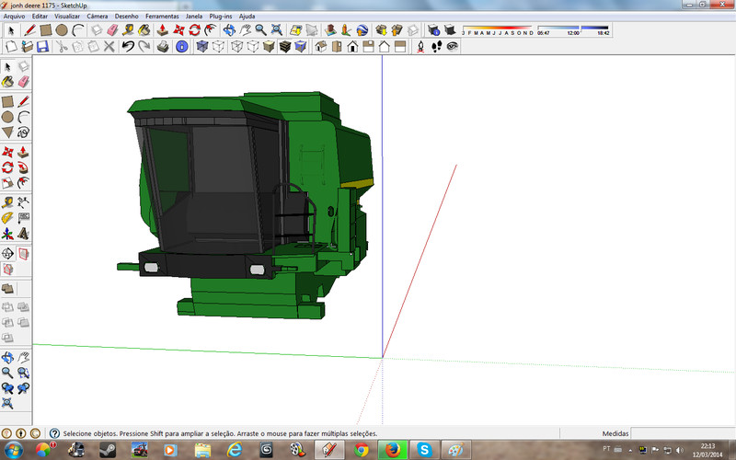This screenshot has width=736, height=460.
Task: Switch to Top view
Action: [337, 46]
